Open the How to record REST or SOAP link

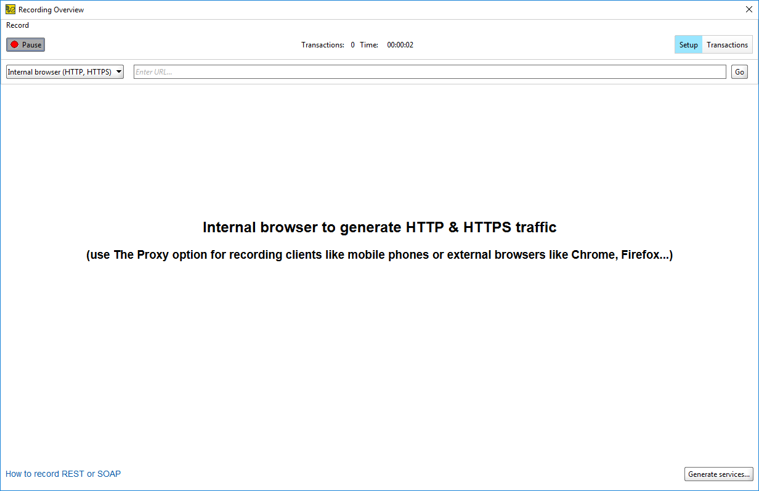(63, 474)
